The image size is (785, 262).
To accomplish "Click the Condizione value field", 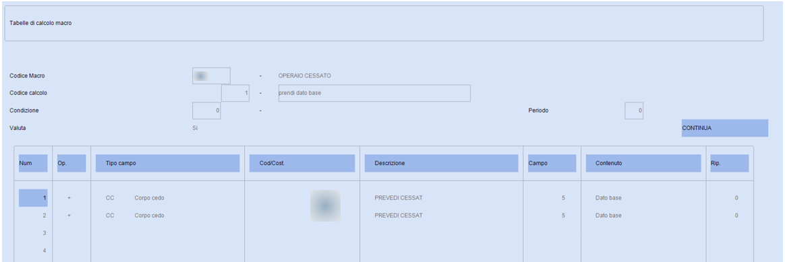I will 206,110.
